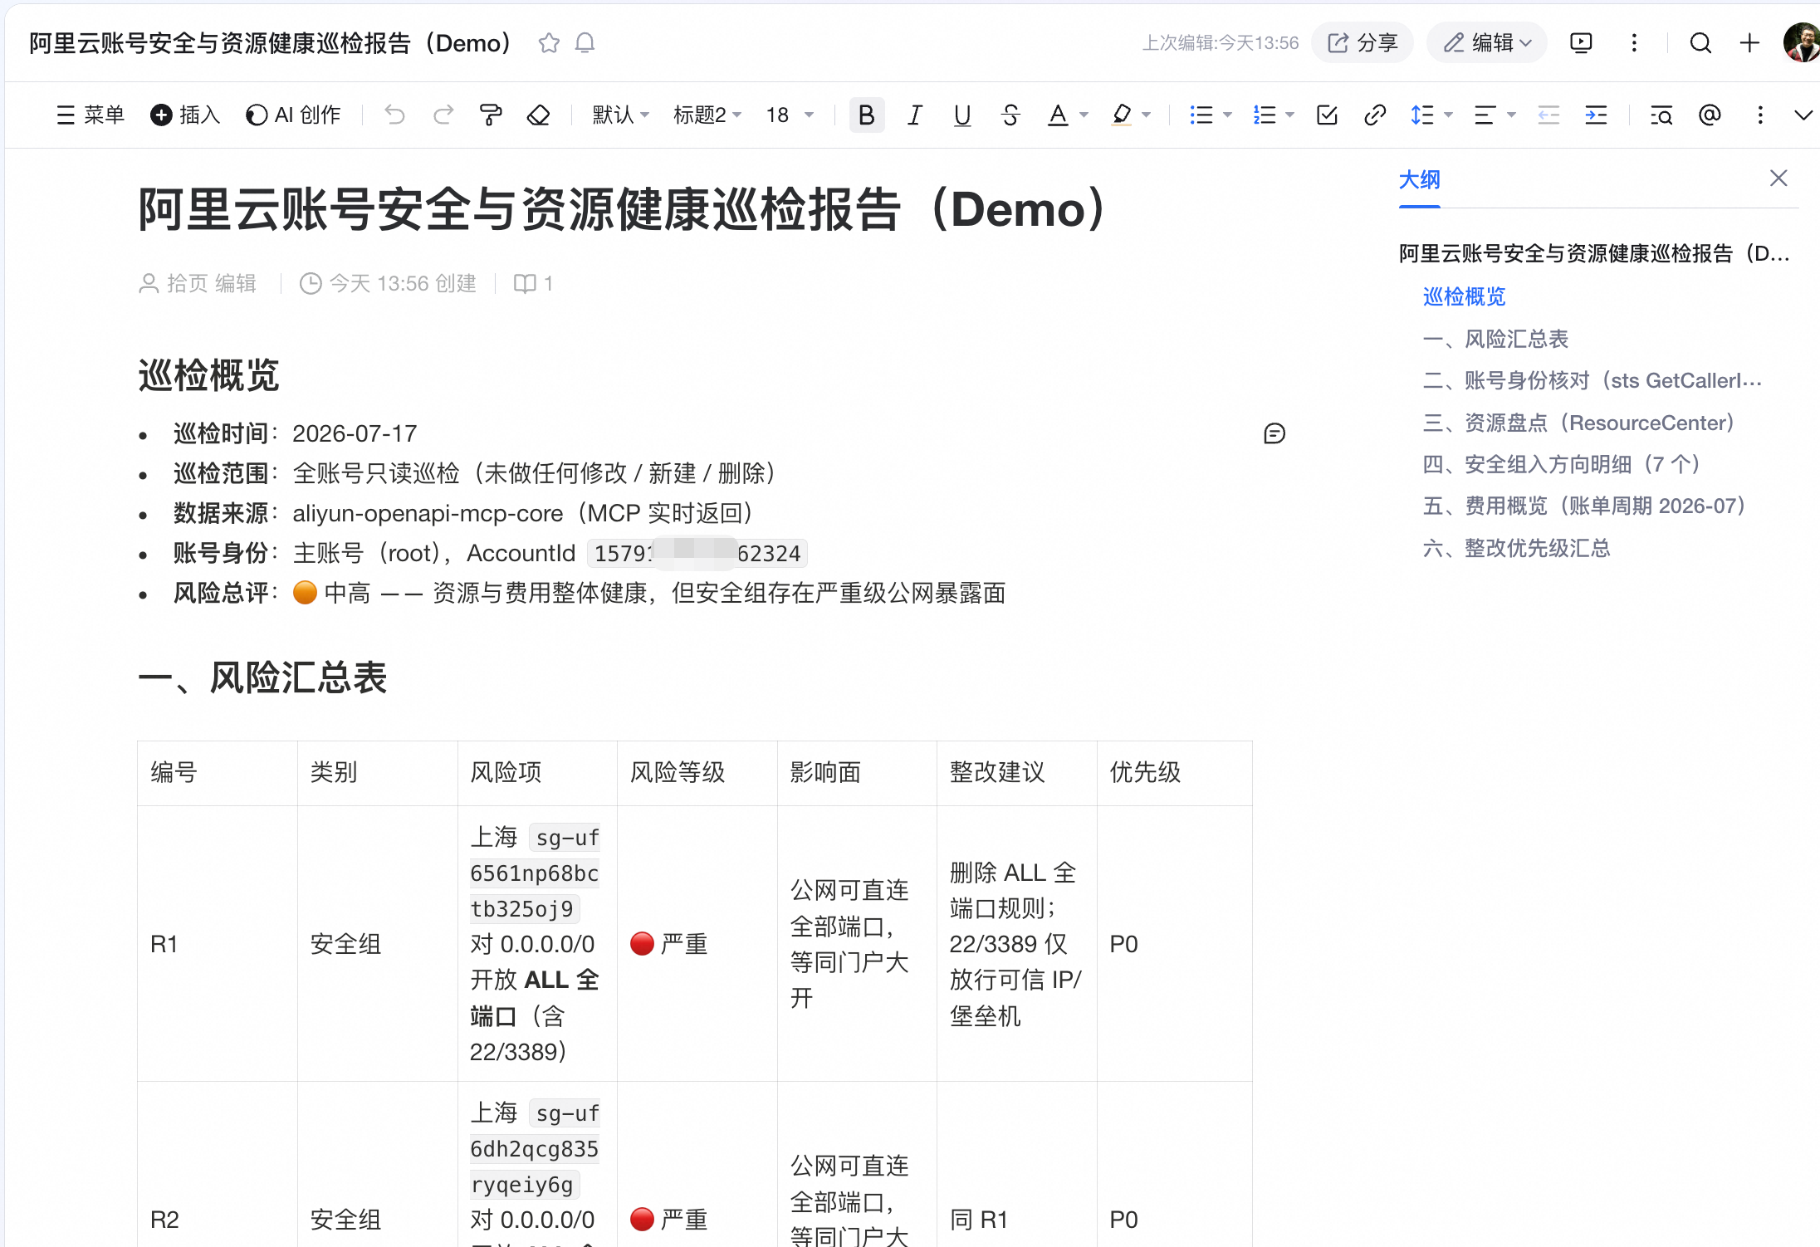Viewport: 1820px width, 1247px height.
Task: Click the 上次编辑 timestamp in header
Action: click(x=1221, y=43)
